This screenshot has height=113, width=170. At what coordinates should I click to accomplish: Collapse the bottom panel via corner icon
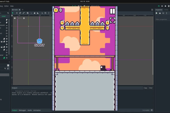click(152, 110)
